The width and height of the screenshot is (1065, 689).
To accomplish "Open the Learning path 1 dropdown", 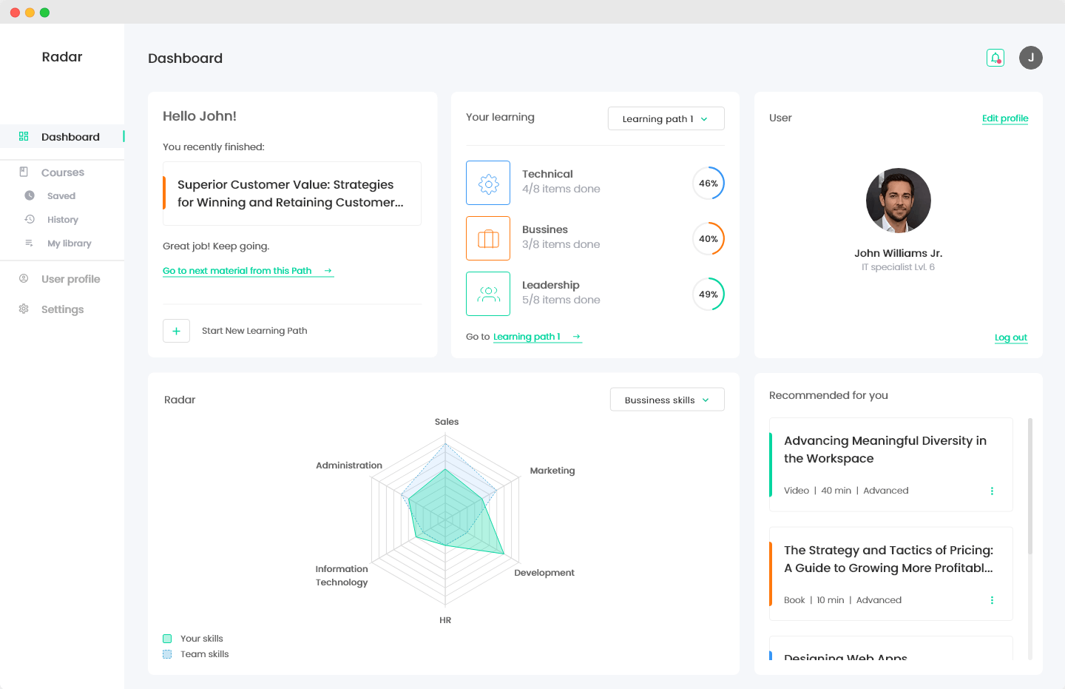I will click(666, 118).
